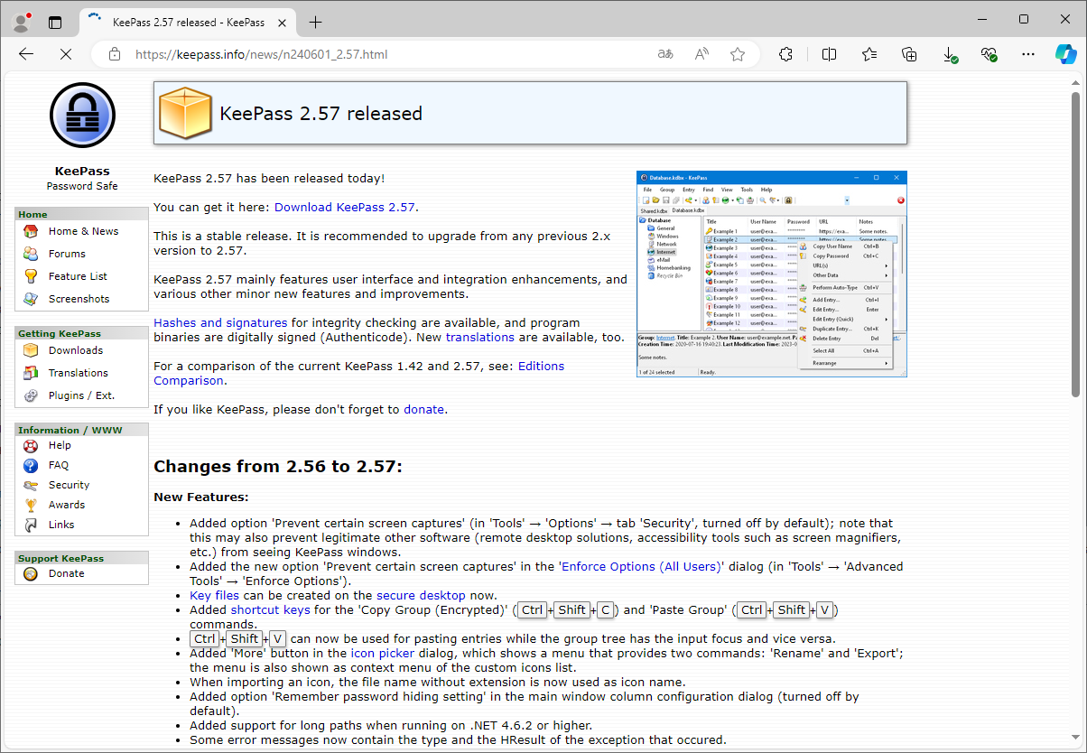Click the pointer icon next to Links
The width and height of the screenshot is (1087, 753).
click(32, 525)
